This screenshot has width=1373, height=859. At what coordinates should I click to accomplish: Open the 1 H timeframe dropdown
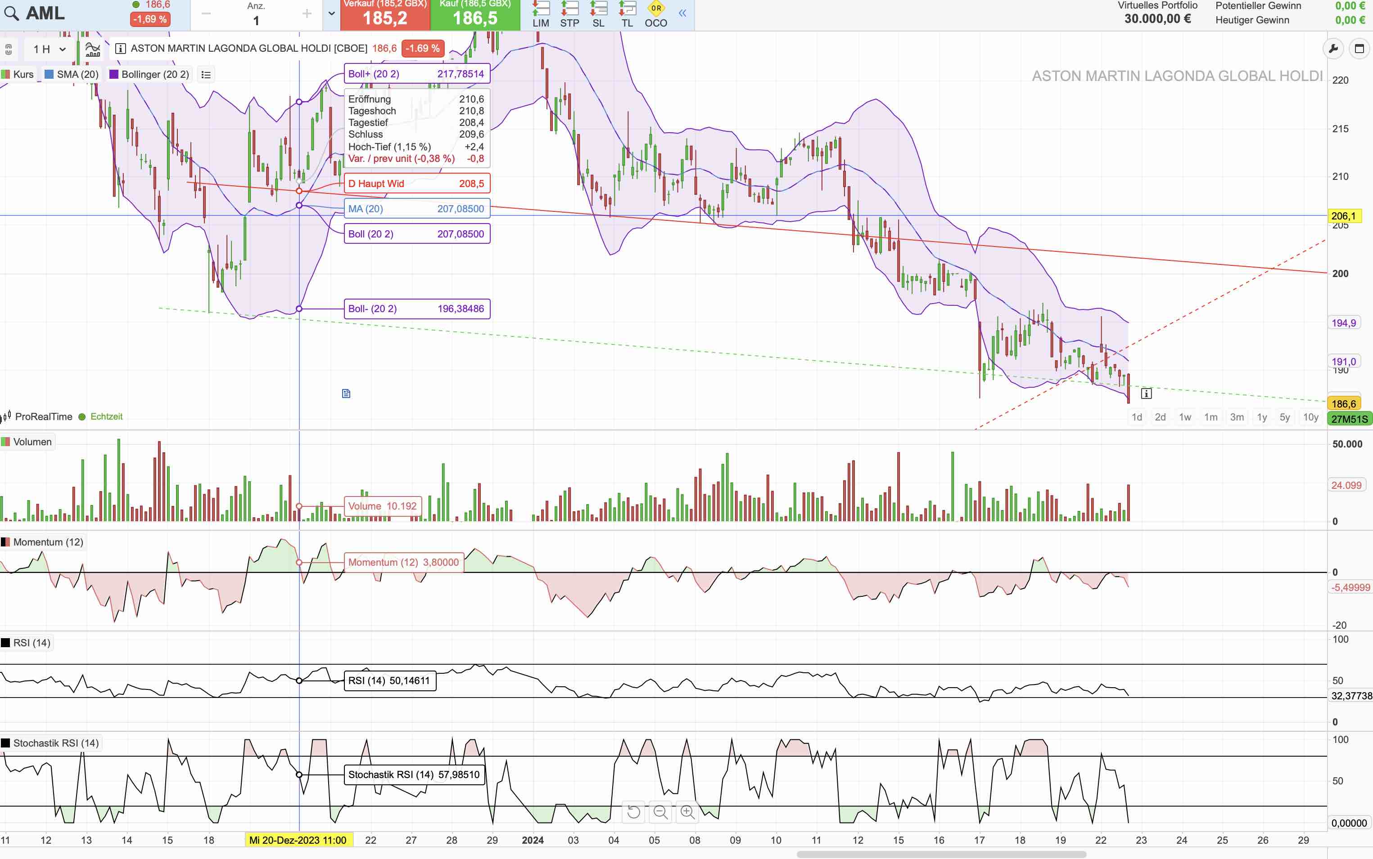point(50,49)
